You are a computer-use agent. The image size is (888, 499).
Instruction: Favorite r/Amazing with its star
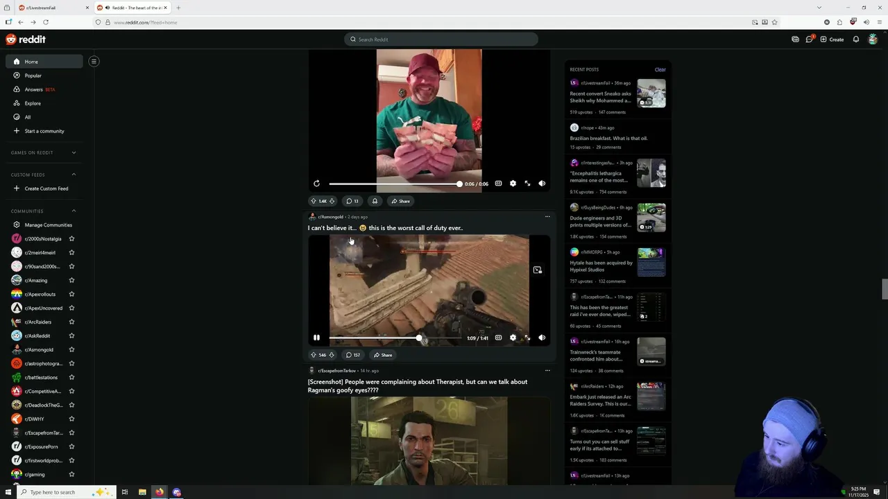[x=71, y=280]
